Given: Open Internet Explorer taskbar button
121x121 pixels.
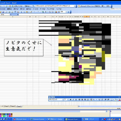Looking at the screenshot, I should (x=38, y=119).
